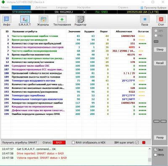Click absolute value 46176 power-on hours

coord(131,54)
